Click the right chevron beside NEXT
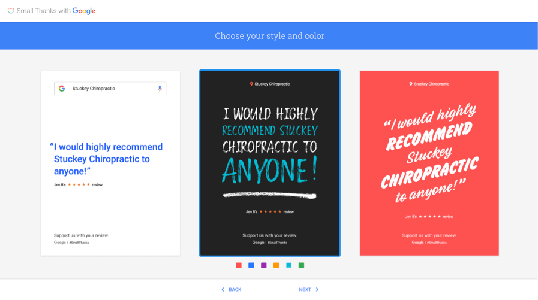Screen dimensions: 538x300 (x=317, y=289)
